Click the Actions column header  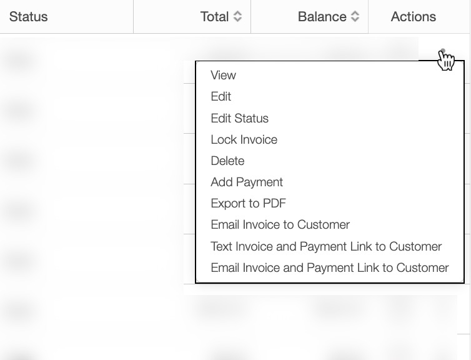click(413, 17)
